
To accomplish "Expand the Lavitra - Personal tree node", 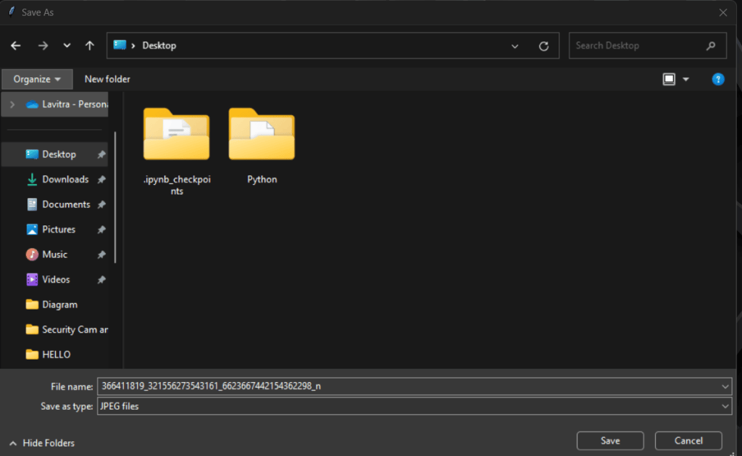I will (12, 104).
